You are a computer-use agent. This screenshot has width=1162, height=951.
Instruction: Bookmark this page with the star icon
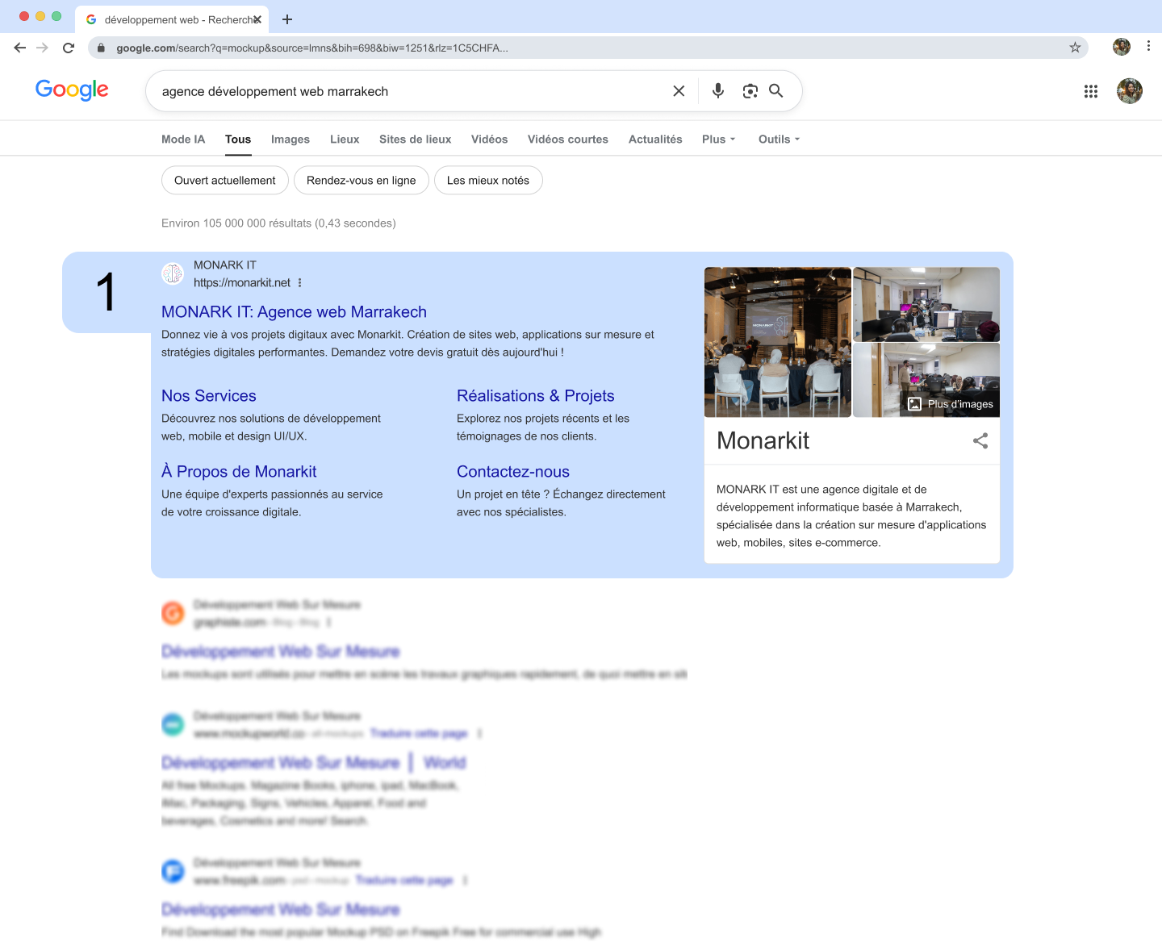point(1075,48)
